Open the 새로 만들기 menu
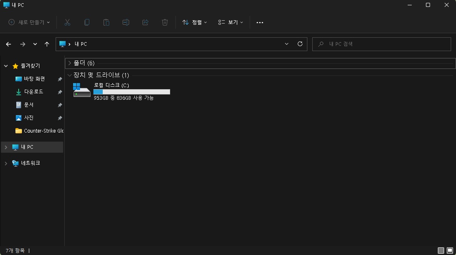 pos(28,22)
